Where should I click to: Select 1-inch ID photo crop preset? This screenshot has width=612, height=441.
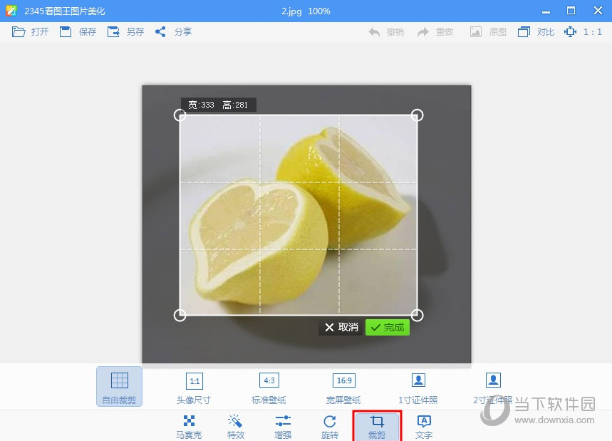coord(418,386)
